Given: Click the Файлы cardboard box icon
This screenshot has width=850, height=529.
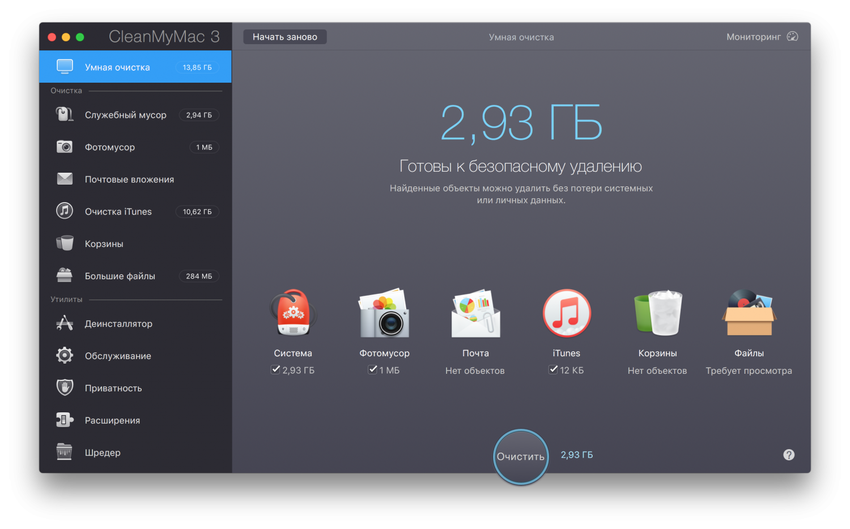Looking at the screenshot, I should coord(749,313).
